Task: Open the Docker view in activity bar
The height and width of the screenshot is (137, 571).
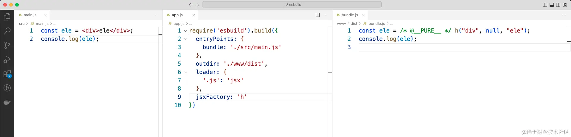Action: coord(7,102)
